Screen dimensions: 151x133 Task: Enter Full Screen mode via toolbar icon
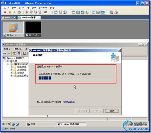[x=78, y=12]
